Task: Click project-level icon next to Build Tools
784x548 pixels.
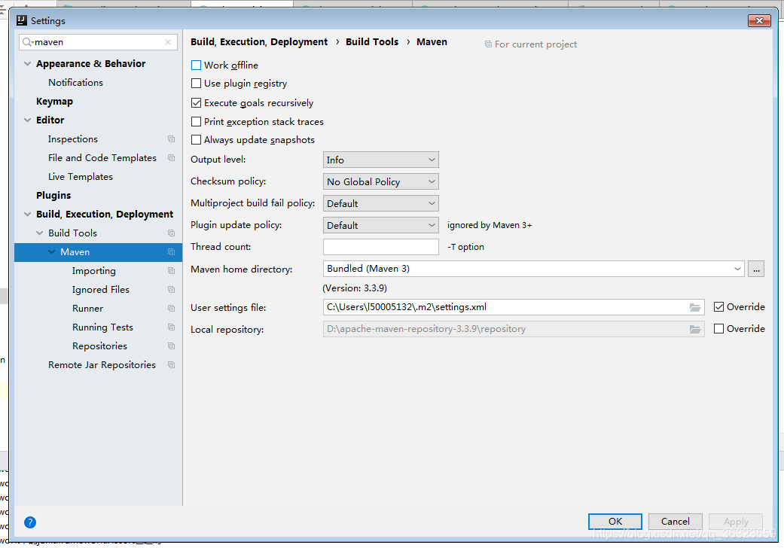Action: click(x=172, y=233)
